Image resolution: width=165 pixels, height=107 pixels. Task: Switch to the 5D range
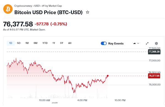coord(19,43)
